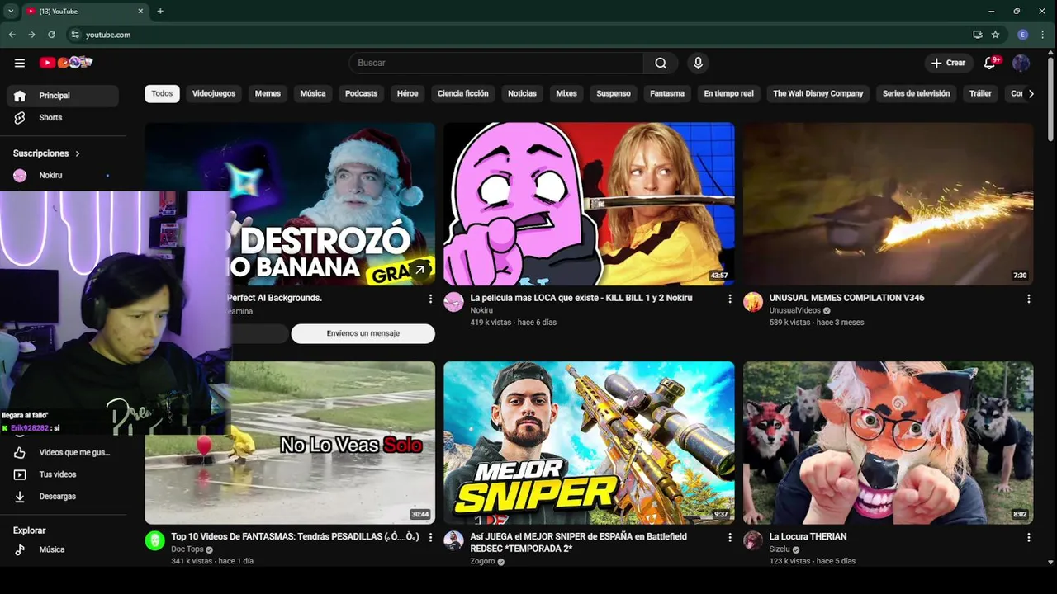Go to Principal home in sidebar

(63, 96)
